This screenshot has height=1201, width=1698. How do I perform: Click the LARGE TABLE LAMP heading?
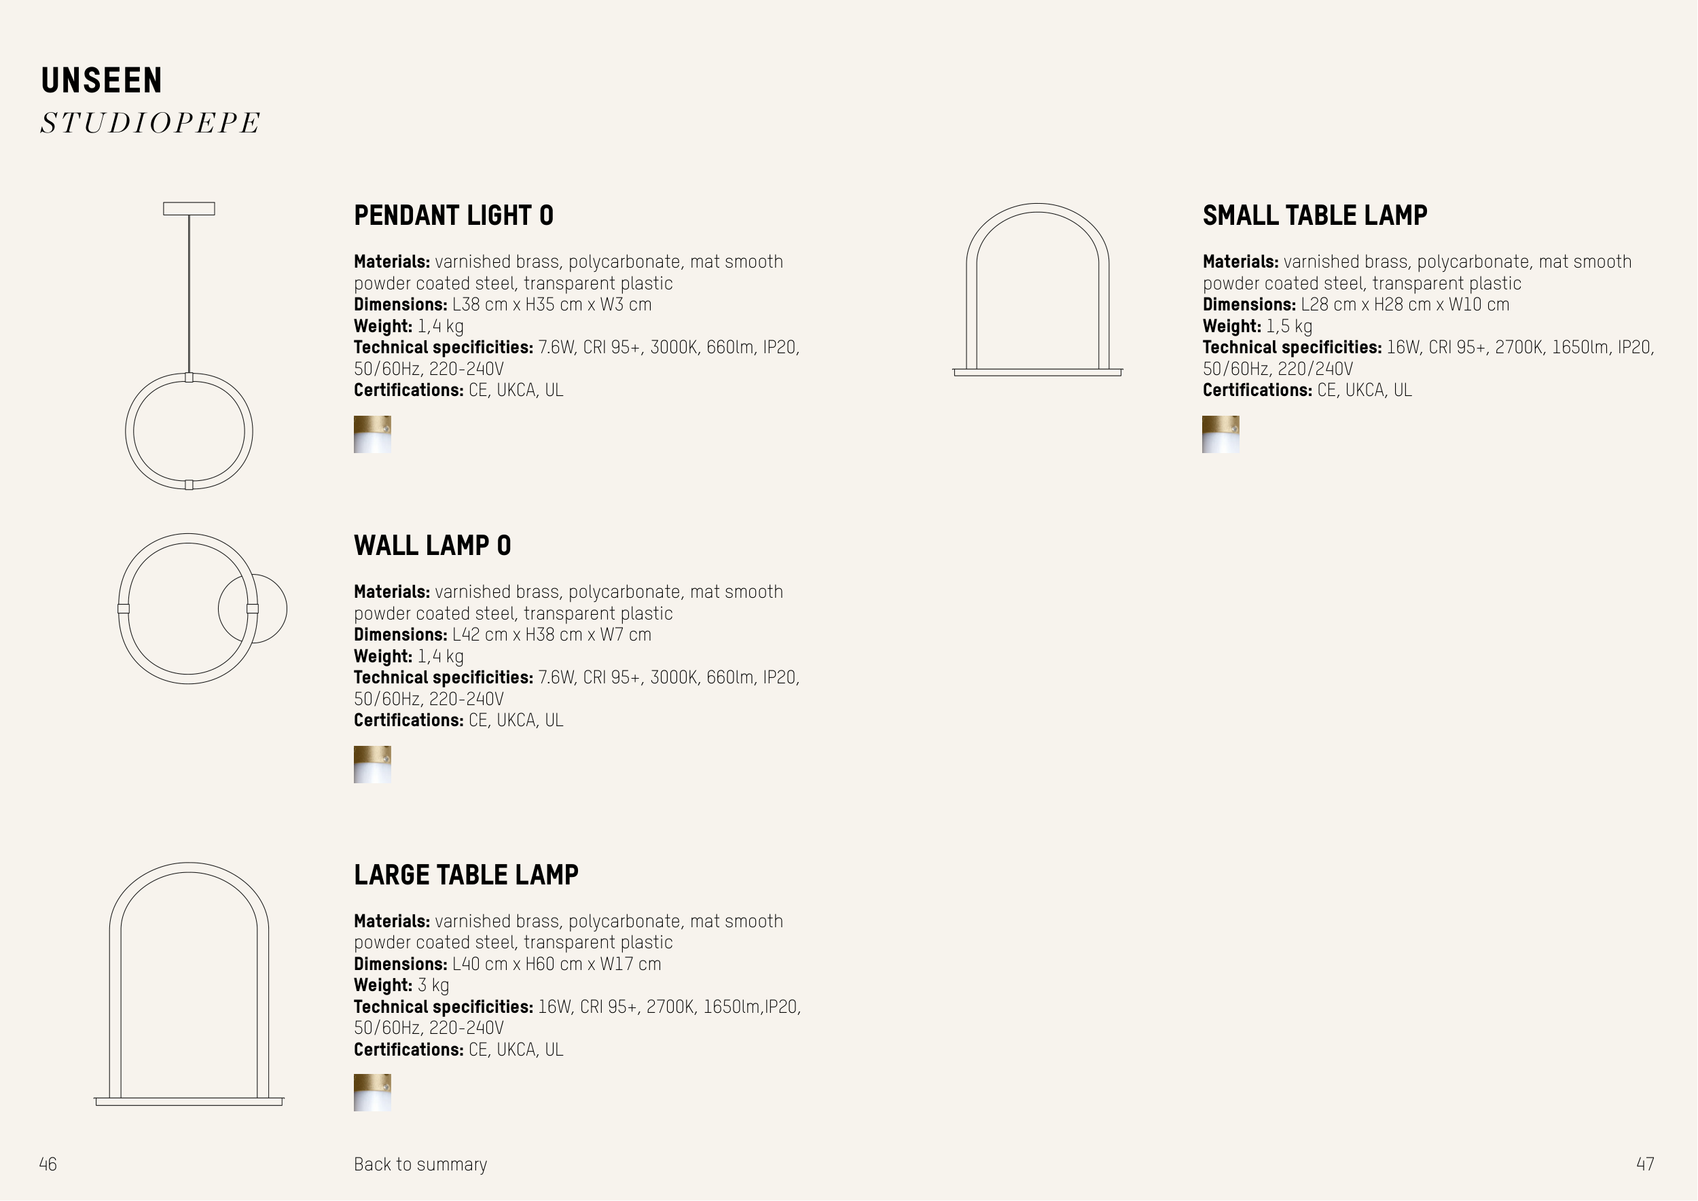tap(466, 874)
